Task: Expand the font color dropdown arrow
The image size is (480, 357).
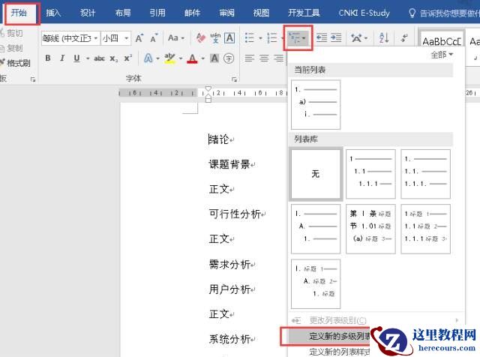Action: click(202, 58)
